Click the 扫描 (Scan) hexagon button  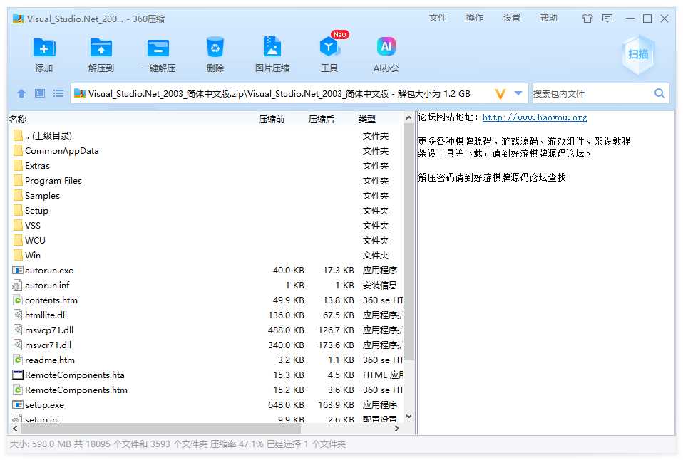tap(637, 54)
